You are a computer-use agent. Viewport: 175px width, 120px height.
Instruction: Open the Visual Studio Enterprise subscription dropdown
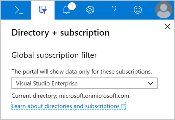pos(84,83)
